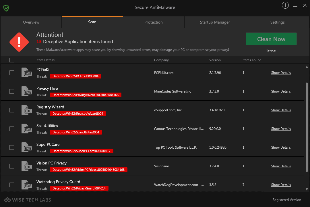The image size is (310, 207).
Task: Minimize the Secure AntiMalware window
Action: point(295,6)
